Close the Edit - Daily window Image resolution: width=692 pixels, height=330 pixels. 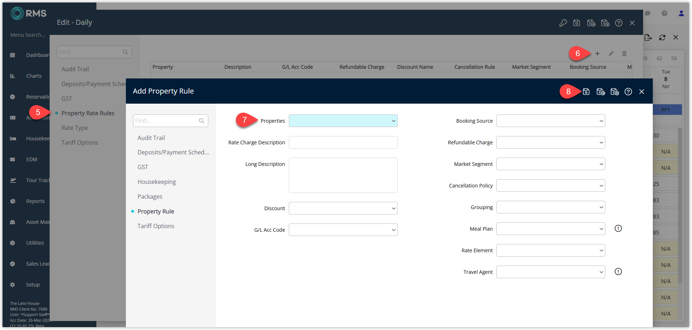pos(632,23)
